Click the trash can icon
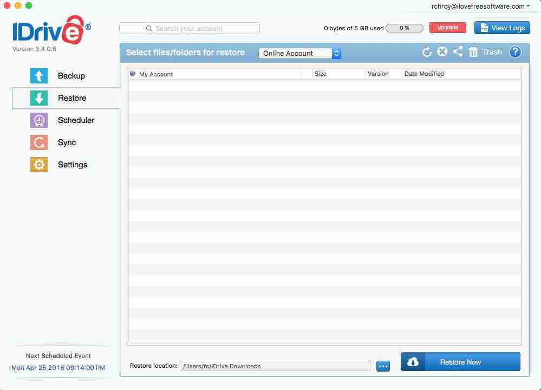Image resolution: width=541 pixels, height=390 pixels. [x=473, y=52]
